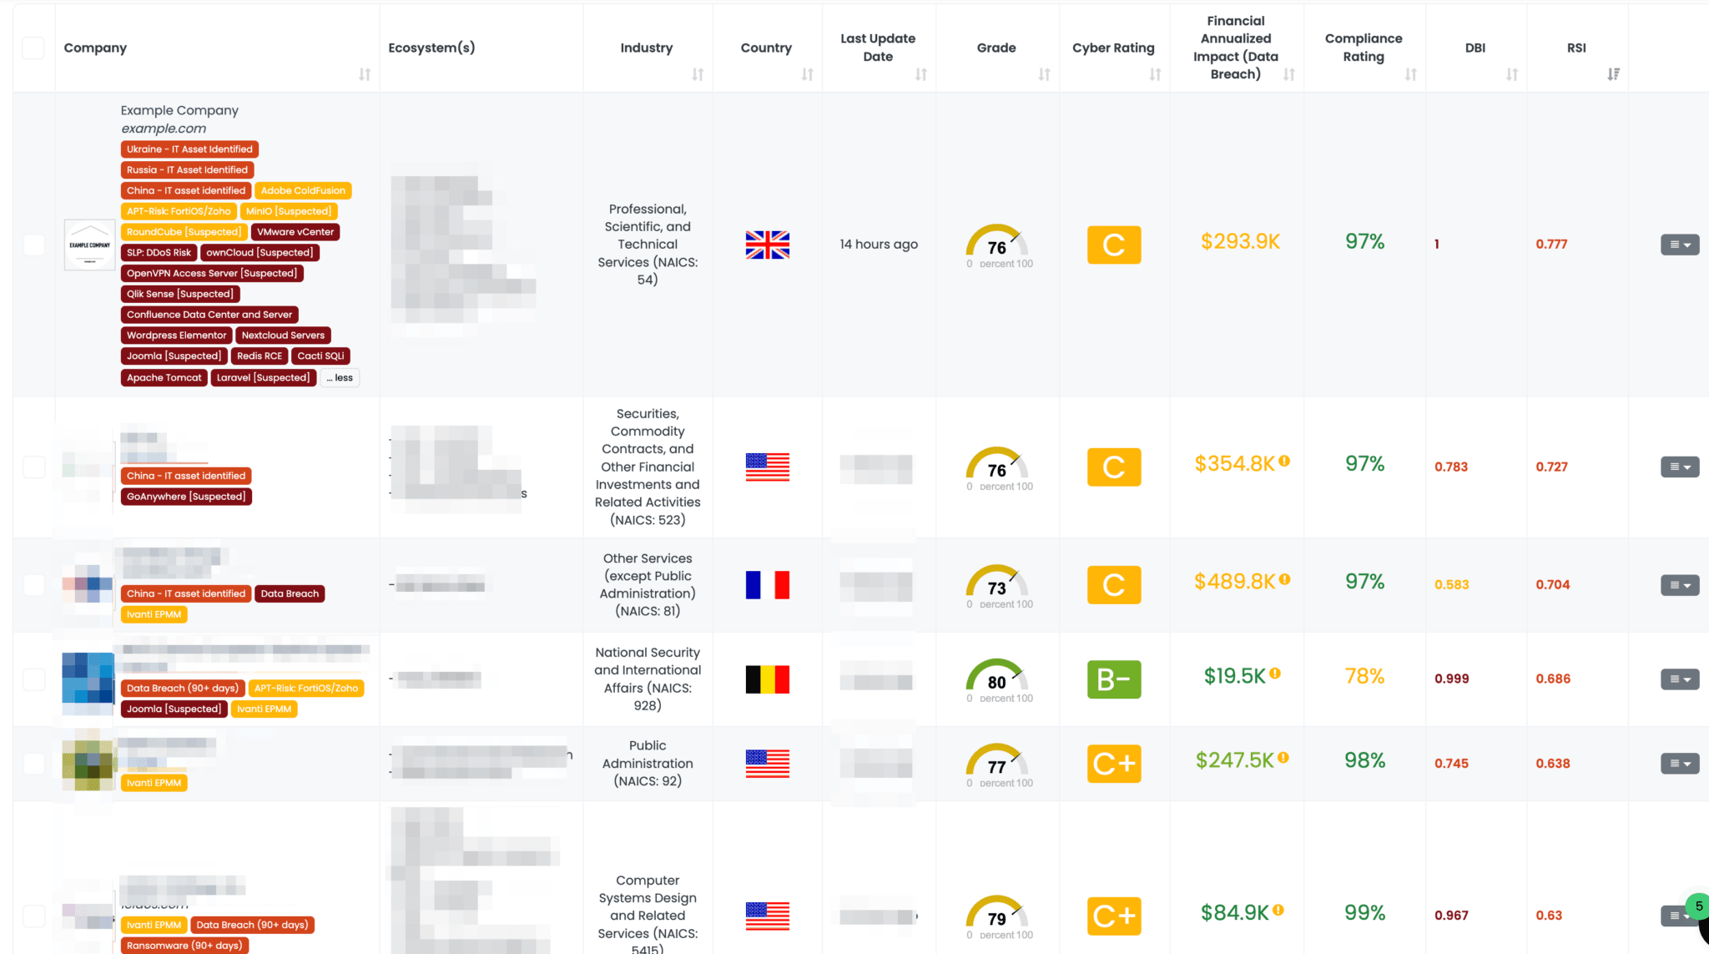Sort by Last Update Date
The image size is (1709, 954).
coord(920,74)
